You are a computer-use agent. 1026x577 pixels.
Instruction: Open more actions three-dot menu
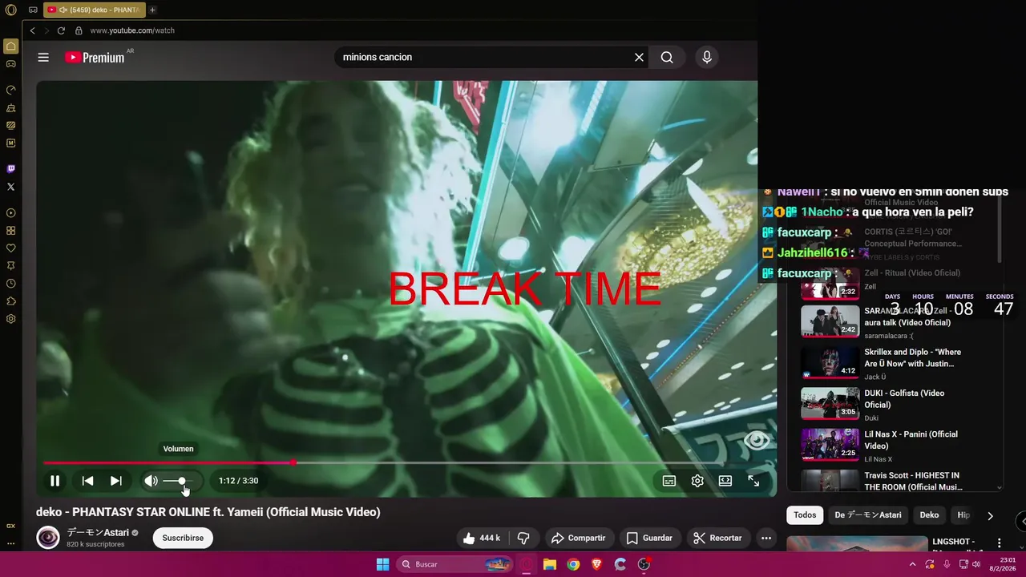(766, 538)
